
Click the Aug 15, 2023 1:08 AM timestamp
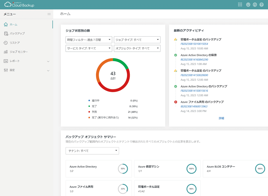tap(194, 64)
